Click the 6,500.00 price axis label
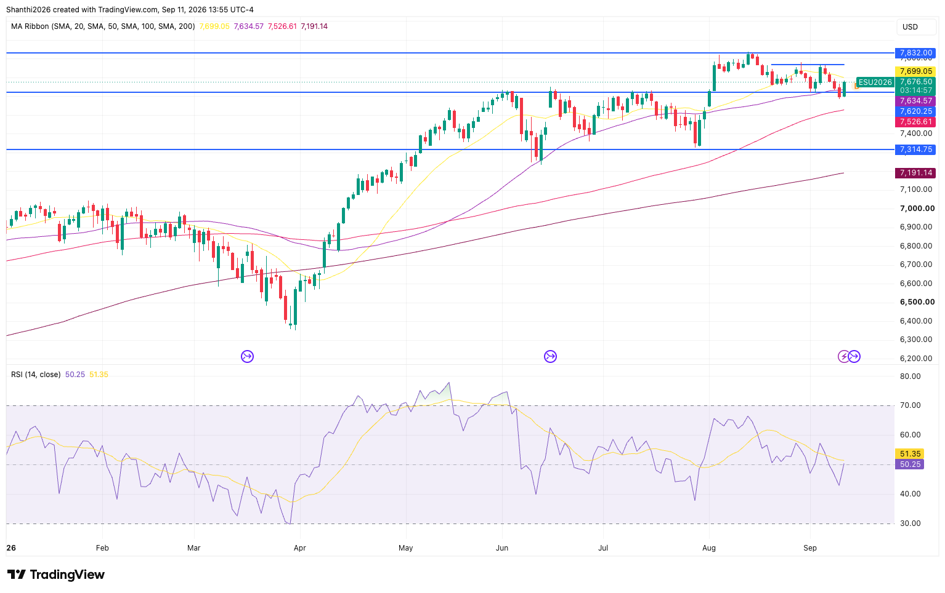Viewport: 945px width, 593px height. (x=917, y=302)
